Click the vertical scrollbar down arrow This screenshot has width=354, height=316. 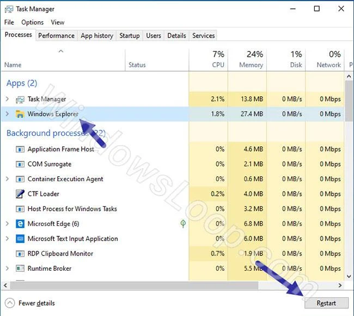pyautogui.click(x=349, y=276)
